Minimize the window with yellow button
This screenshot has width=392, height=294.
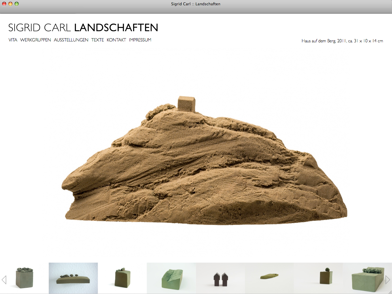tap(10, 4)
